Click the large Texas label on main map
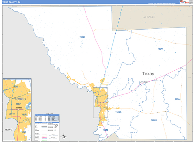Viewport: 194px width, 142px height. click(x=148, y=74)
